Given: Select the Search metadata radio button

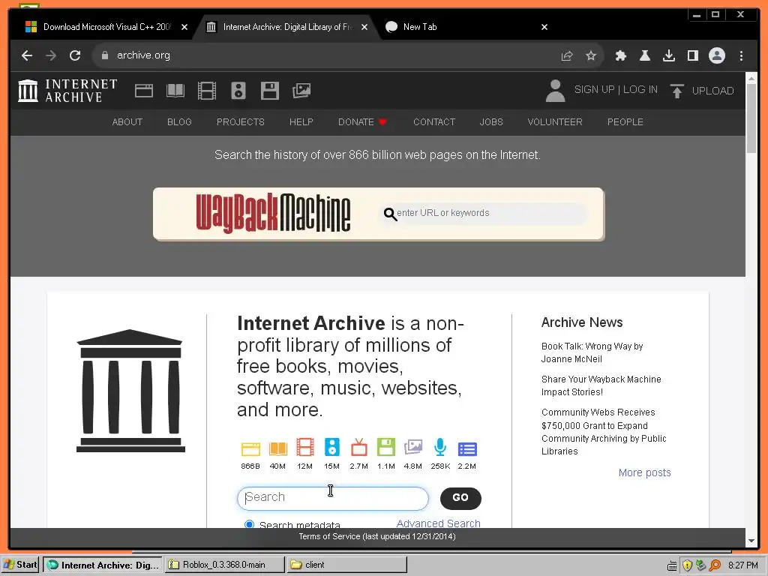Looking at the screenshot, I should click(x=249, y=524).
